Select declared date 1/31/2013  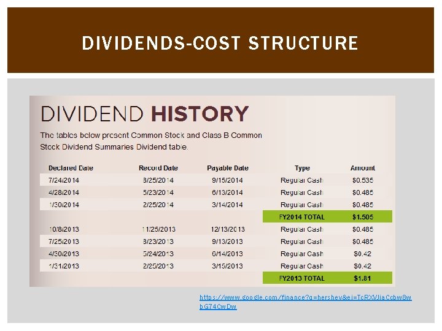click(x=64, y=266)
